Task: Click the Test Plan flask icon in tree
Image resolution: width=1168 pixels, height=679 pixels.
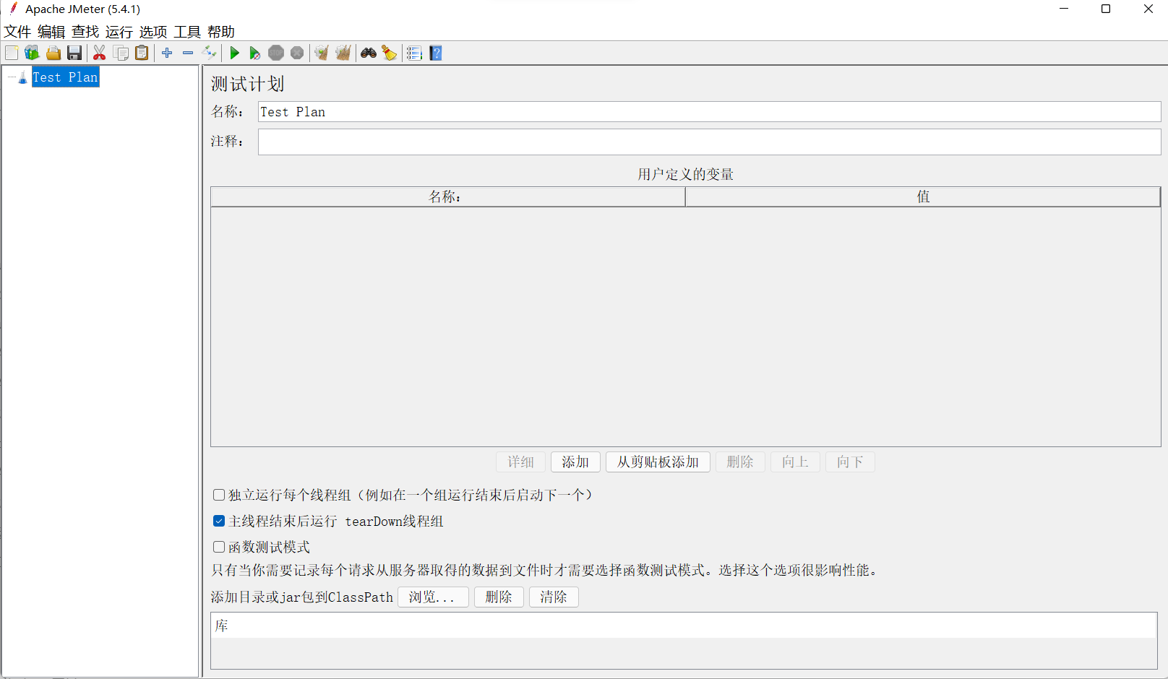Action: [x=23, y=77]
